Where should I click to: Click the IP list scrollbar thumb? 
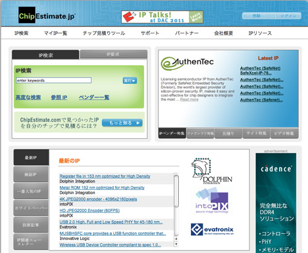(176, 191)
